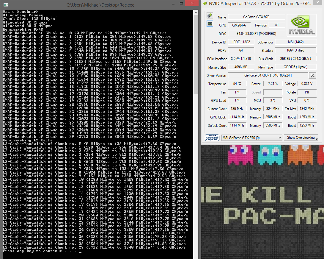Open driver profile settings tool icon
324x259 pixels.
(312, 76)
